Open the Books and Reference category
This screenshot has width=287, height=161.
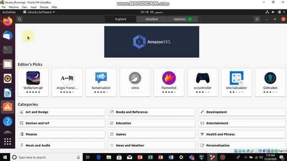click(x=152, y=112)
